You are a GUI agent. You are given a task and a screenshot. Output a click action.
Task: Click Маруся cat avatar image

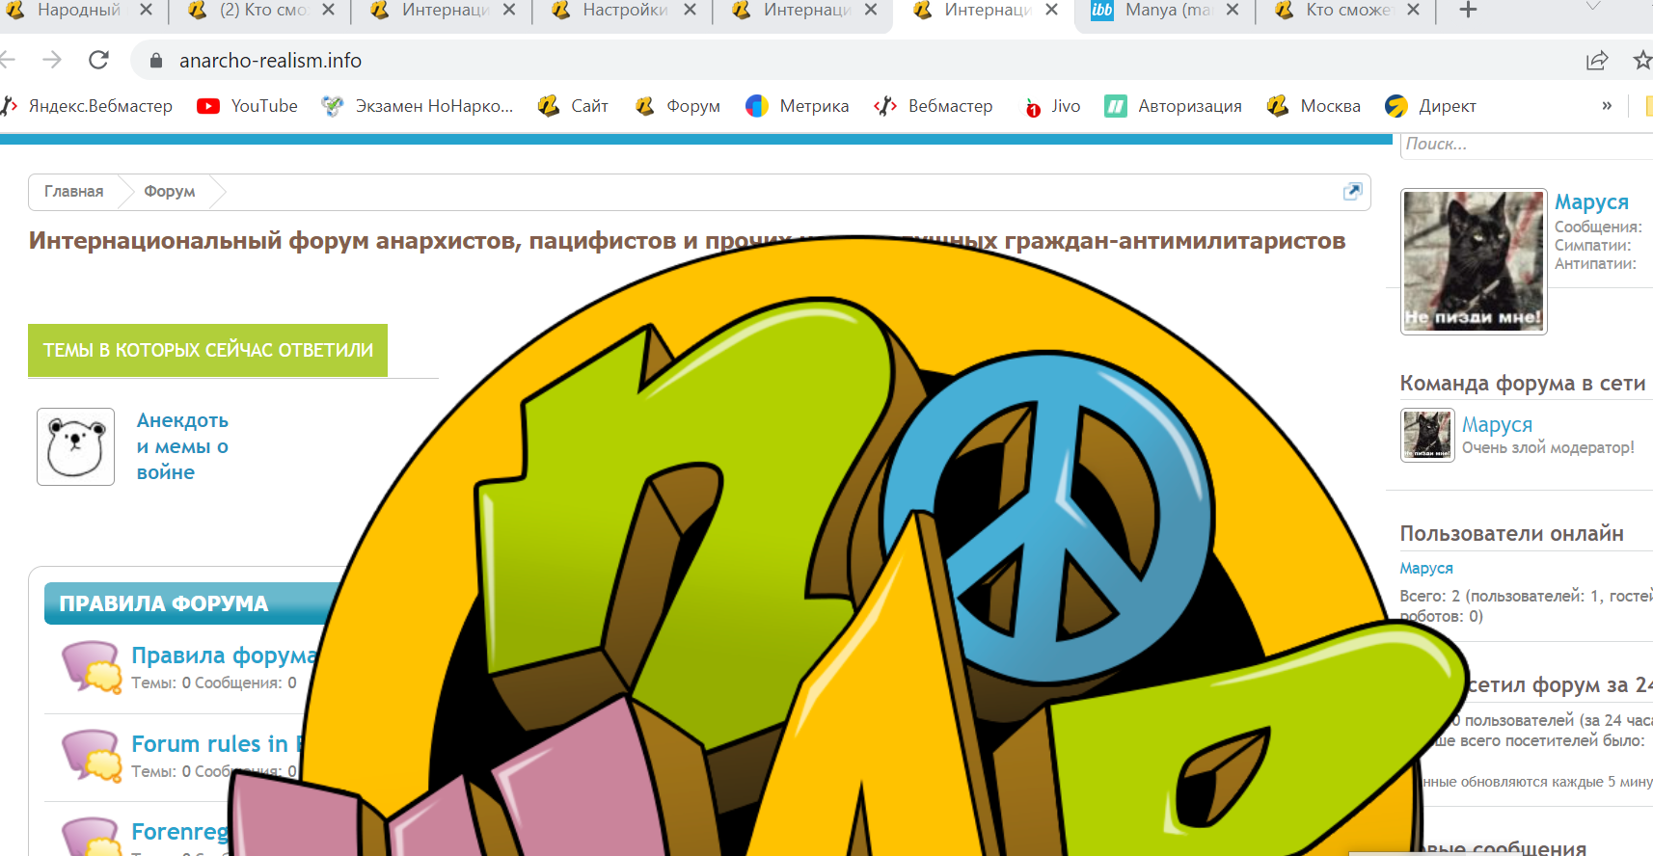(1474, 261)
